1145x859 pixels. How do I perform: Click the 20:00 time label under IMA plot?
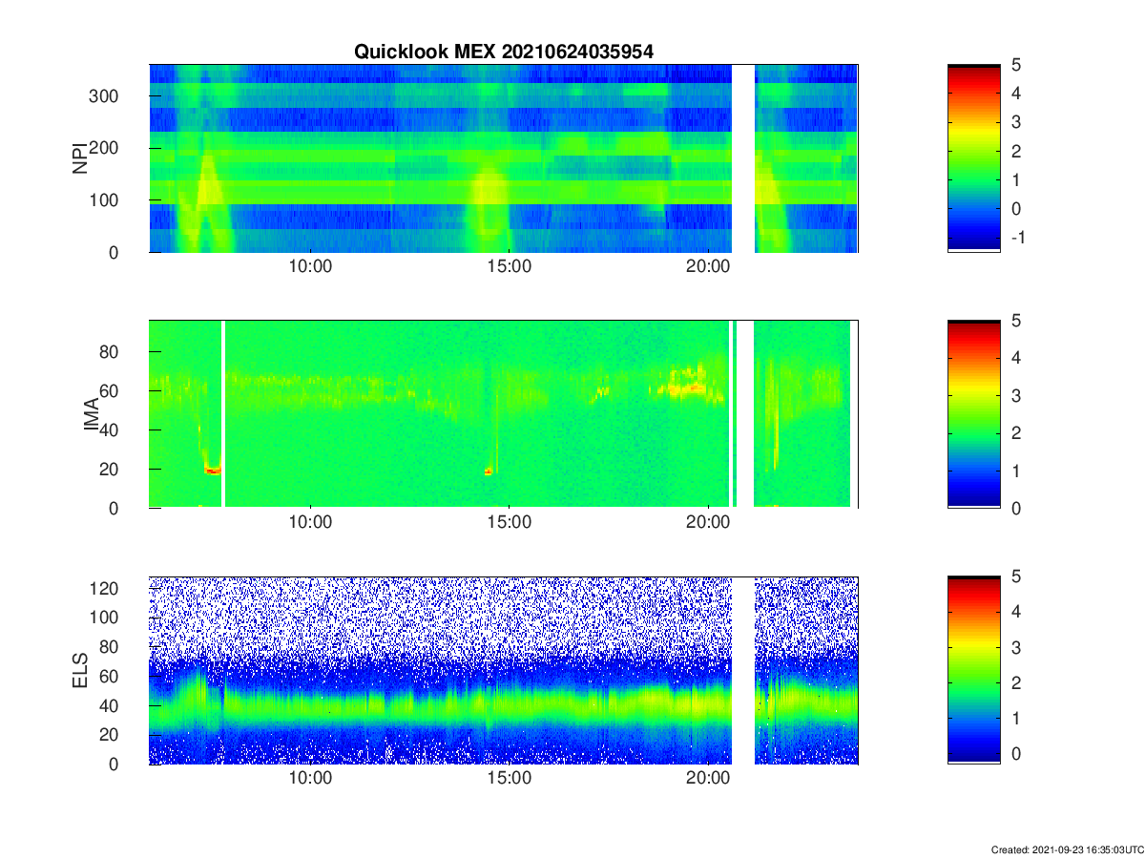click(x=708, y=522)
